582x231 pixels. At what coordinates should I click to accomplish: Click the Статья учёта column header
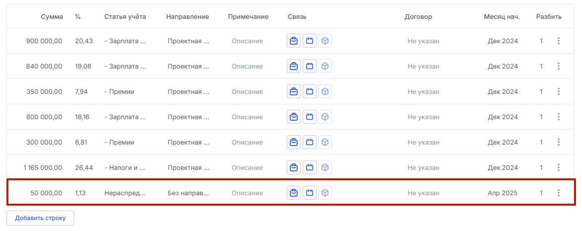click(125, 17)
